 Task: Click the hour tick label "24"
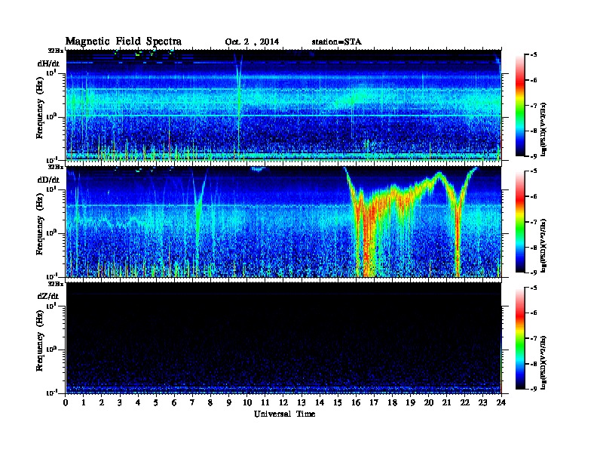click(501, 403)
